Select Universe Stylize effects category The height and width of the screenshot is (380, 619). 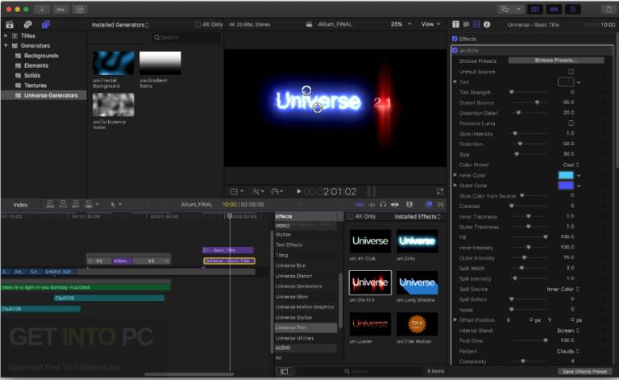coord(293,317)
